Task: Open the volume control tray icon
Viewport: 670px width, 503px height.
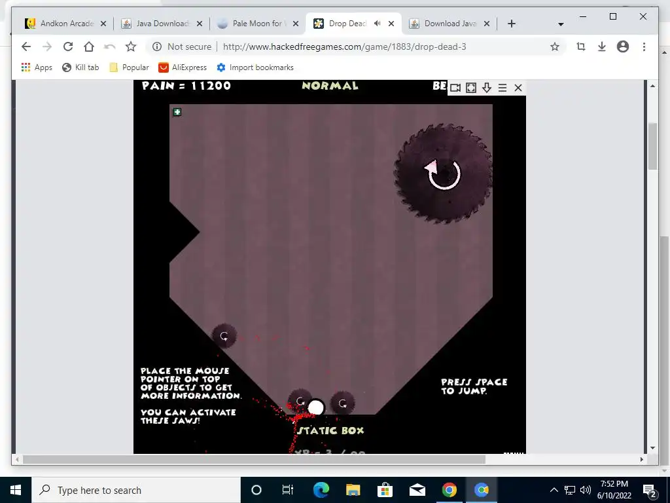Action: pos(586,490)
